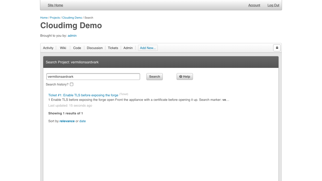The image size is (322, 181).
Task: Open the Admin tab
Action: [128, 48]
